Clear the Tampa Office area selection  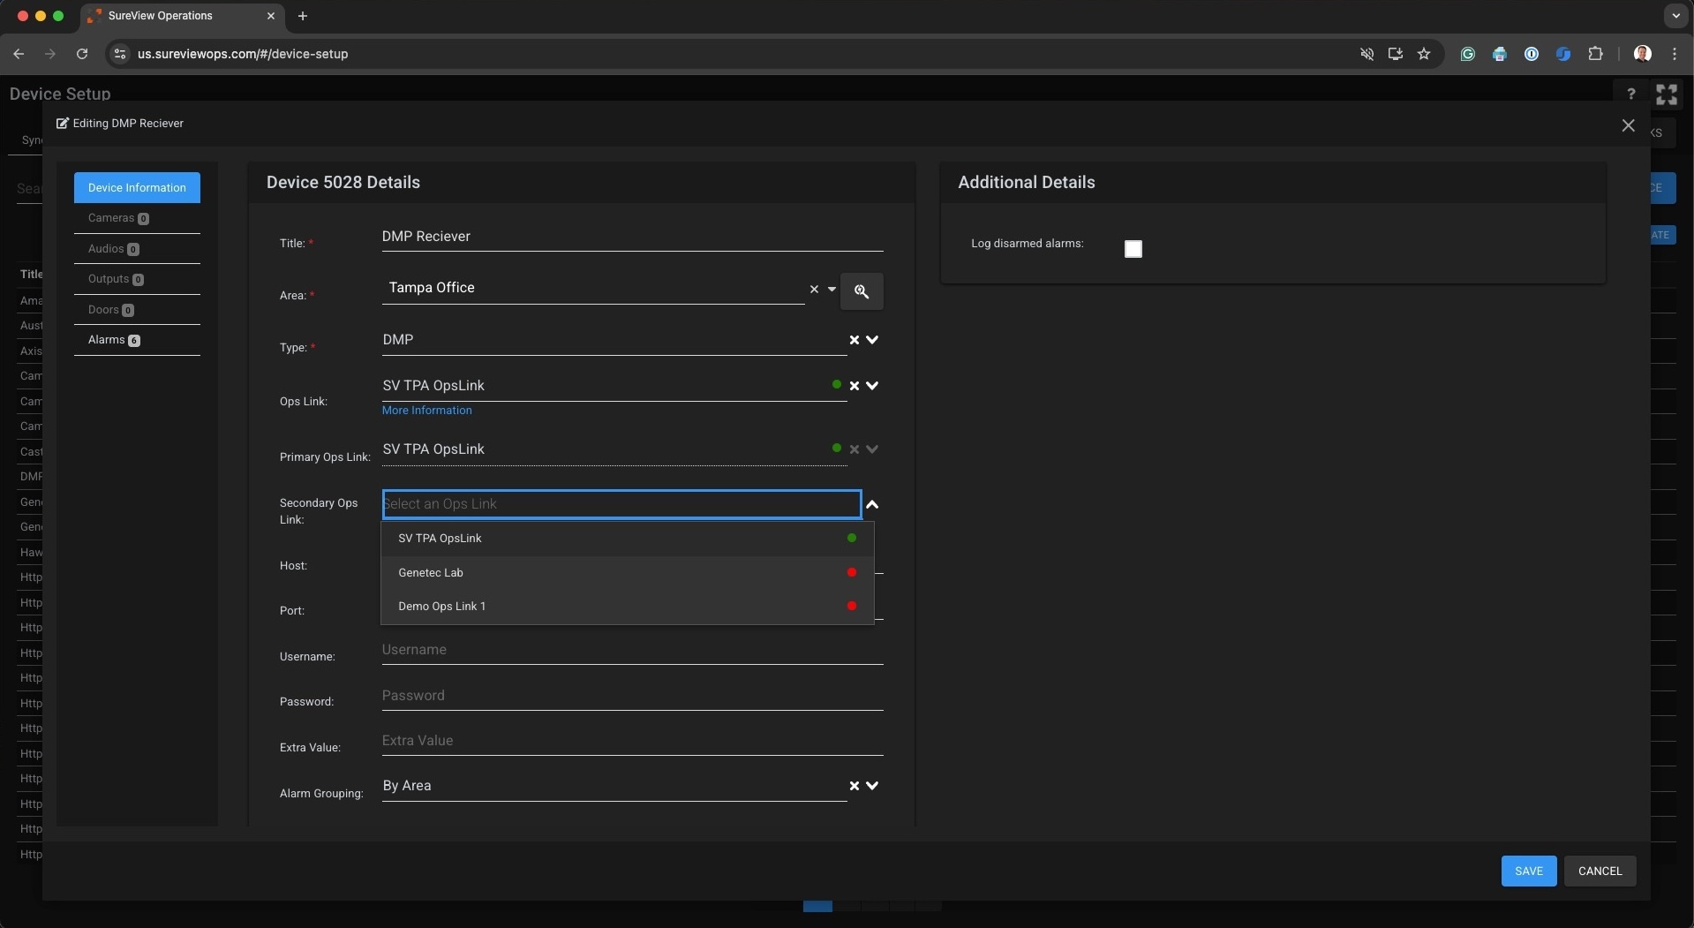814,289
